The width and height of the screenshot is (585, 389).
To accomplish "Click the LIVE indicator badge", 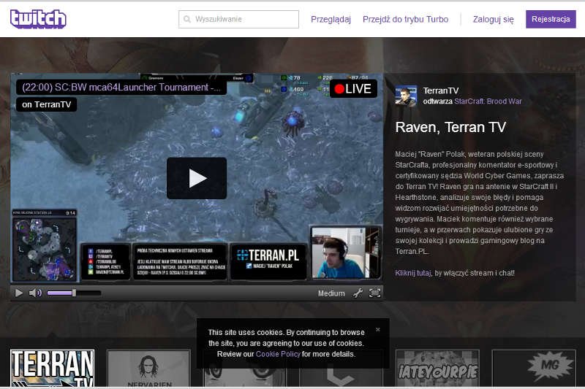I will (353, 89).
